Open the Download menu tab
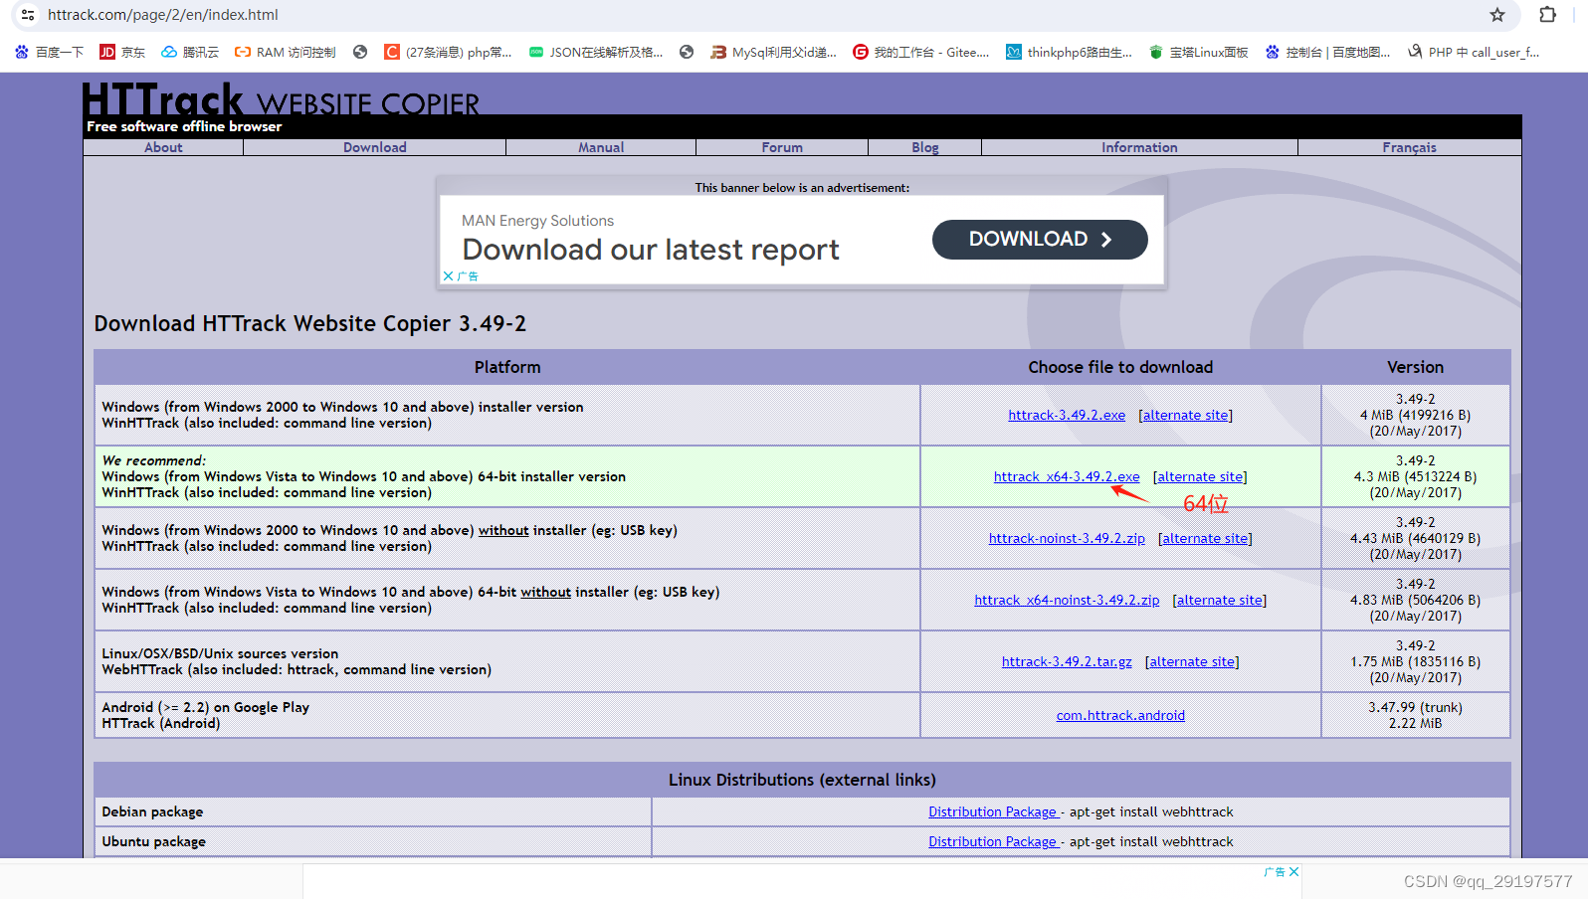The width and height of the screenshot is (1588, 899). (x=375, y=147)
